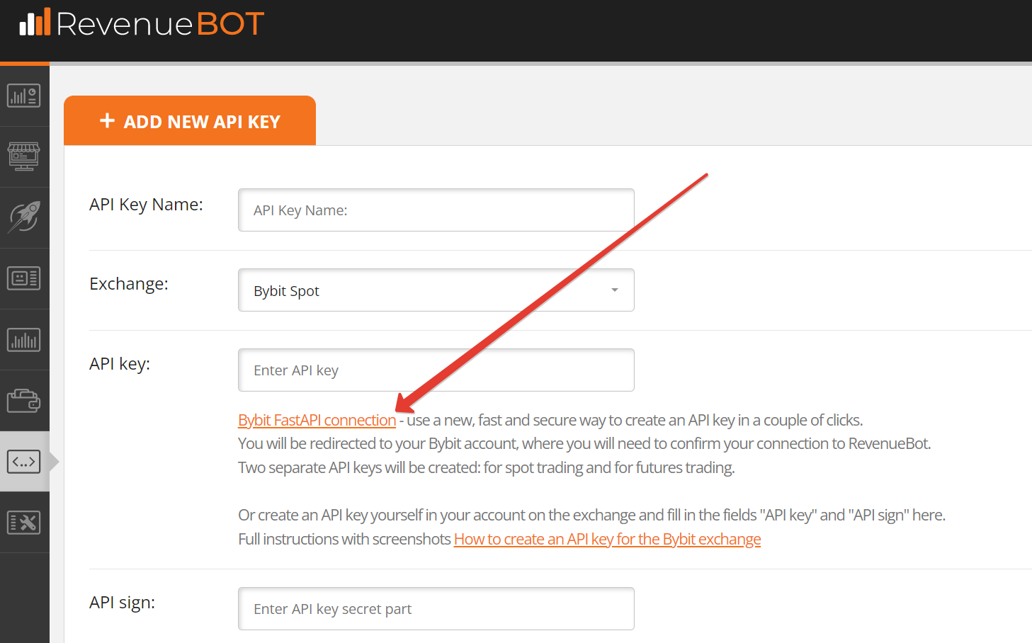Viewport: 1032px width, 643px height.
Task: Select the API keys code-brackets sidebar icon
Action: [x=24, y=462]
